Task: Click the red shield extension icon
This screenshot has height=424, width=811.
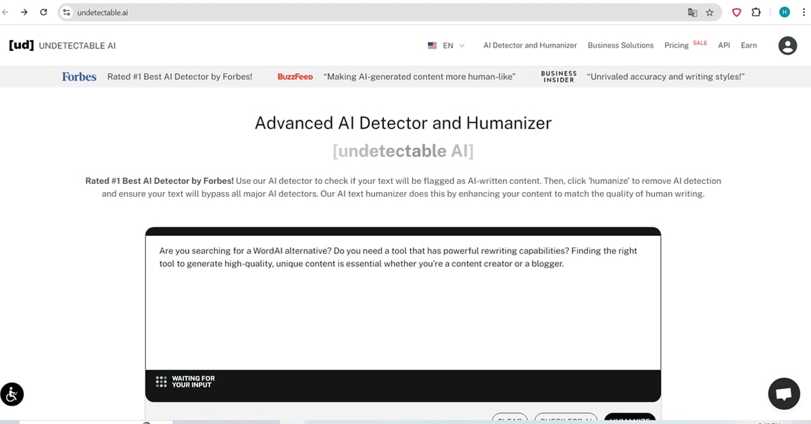Action: (737, 12)
